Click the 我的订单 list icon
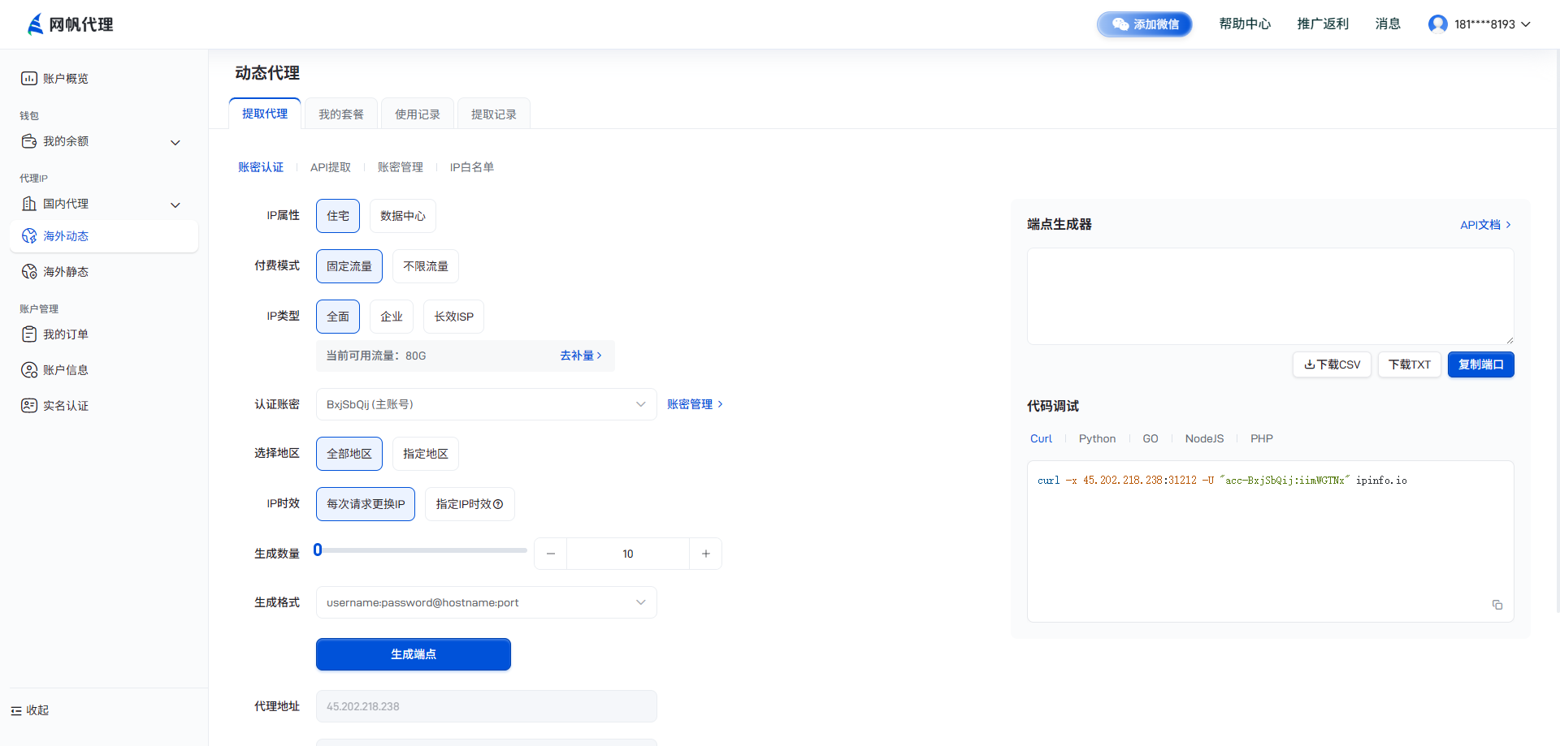 click(x=29, y=334)
